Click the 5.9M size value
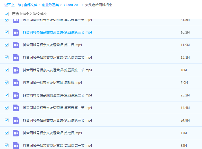Image resolution: width=202 pixels, height=149 pixels. point(184,83)
